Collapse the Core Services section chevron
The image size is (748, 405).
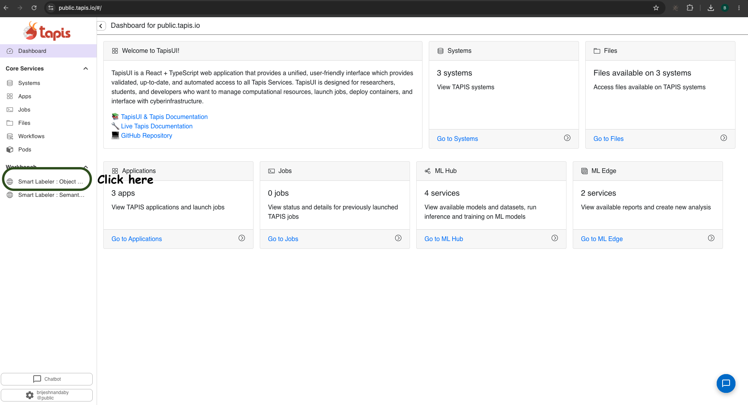[x=86, y=68]
